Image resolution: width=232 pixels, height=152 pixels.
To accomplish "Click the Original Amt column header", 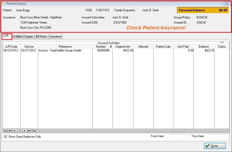I will coord(123,46).
